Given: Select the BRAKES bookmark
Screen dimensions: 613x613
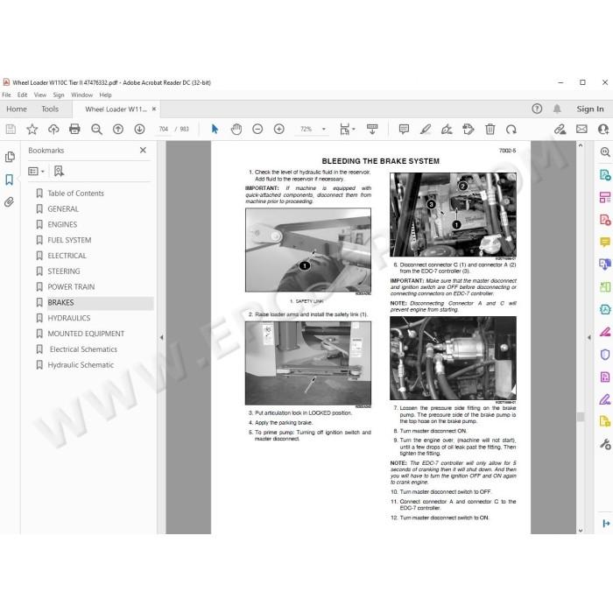Looking at the screenshot, I should point(60,303).
